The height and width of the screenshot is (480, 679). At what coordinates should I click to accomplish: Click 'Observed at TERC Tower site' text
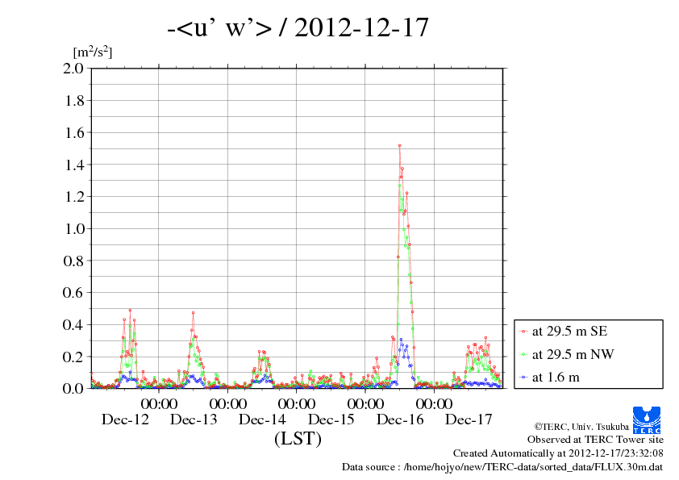pyautogui.click(x=595, y=440)
